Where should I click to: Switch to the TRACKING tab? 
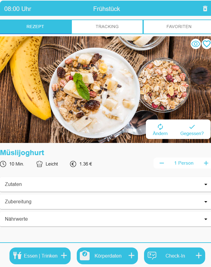(107, 27)
